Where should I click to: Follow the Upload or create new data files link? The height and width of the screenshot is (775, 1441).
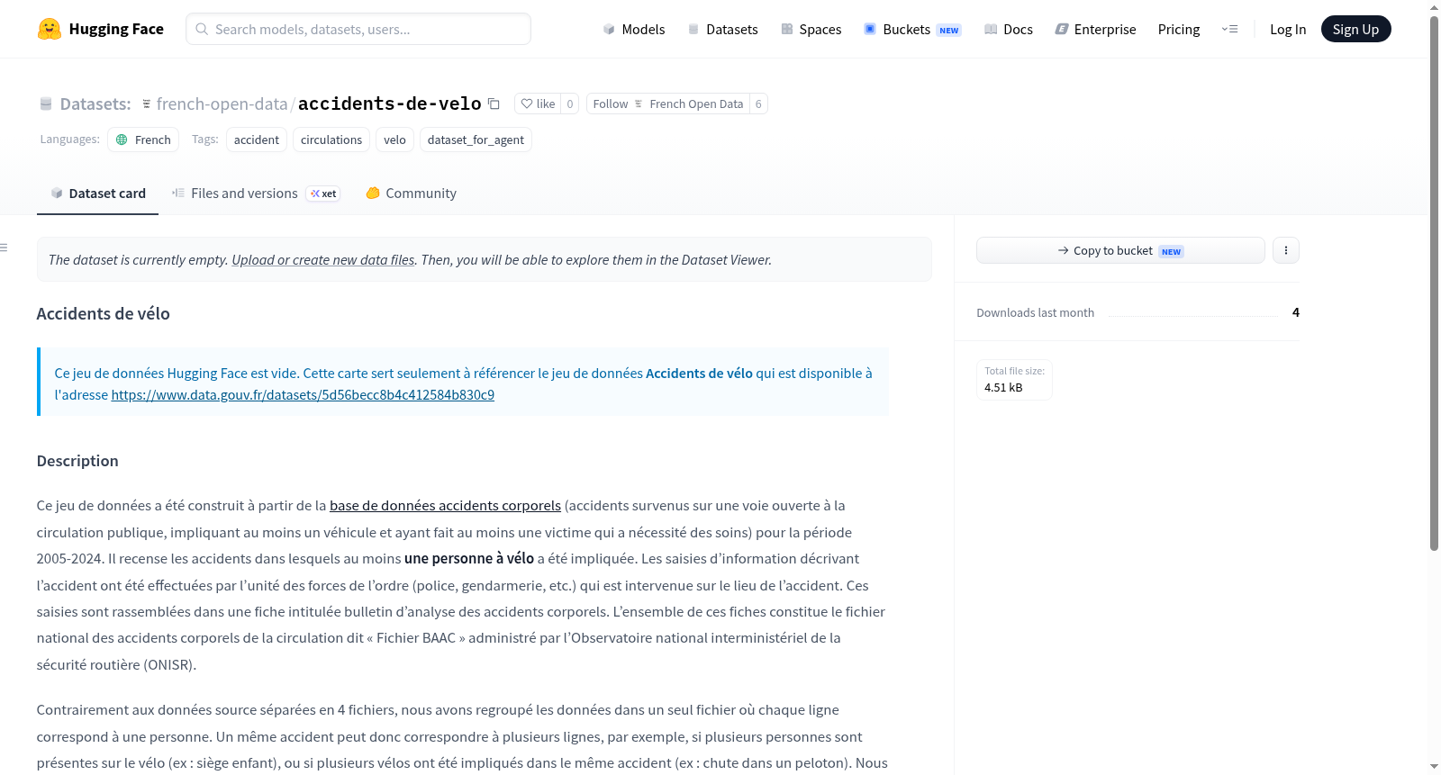(x=323, y=259)
